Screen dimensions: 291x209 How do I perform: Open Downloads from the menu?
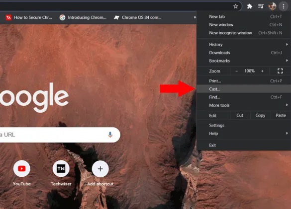pos(244,53)
